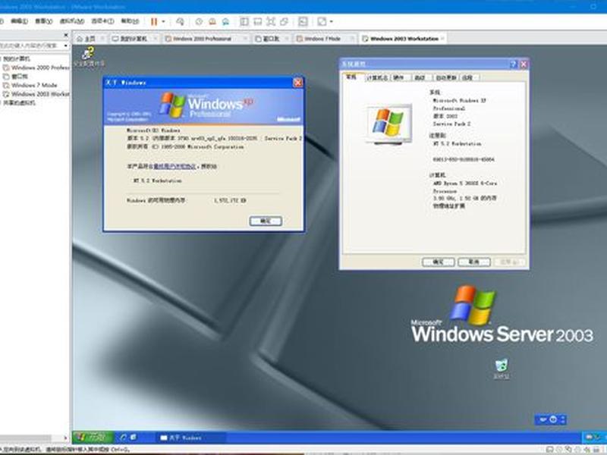Click the 关于 Windows taskbar button
The height and width of the screenshot is (455, 607).
[x=190, y=438]
